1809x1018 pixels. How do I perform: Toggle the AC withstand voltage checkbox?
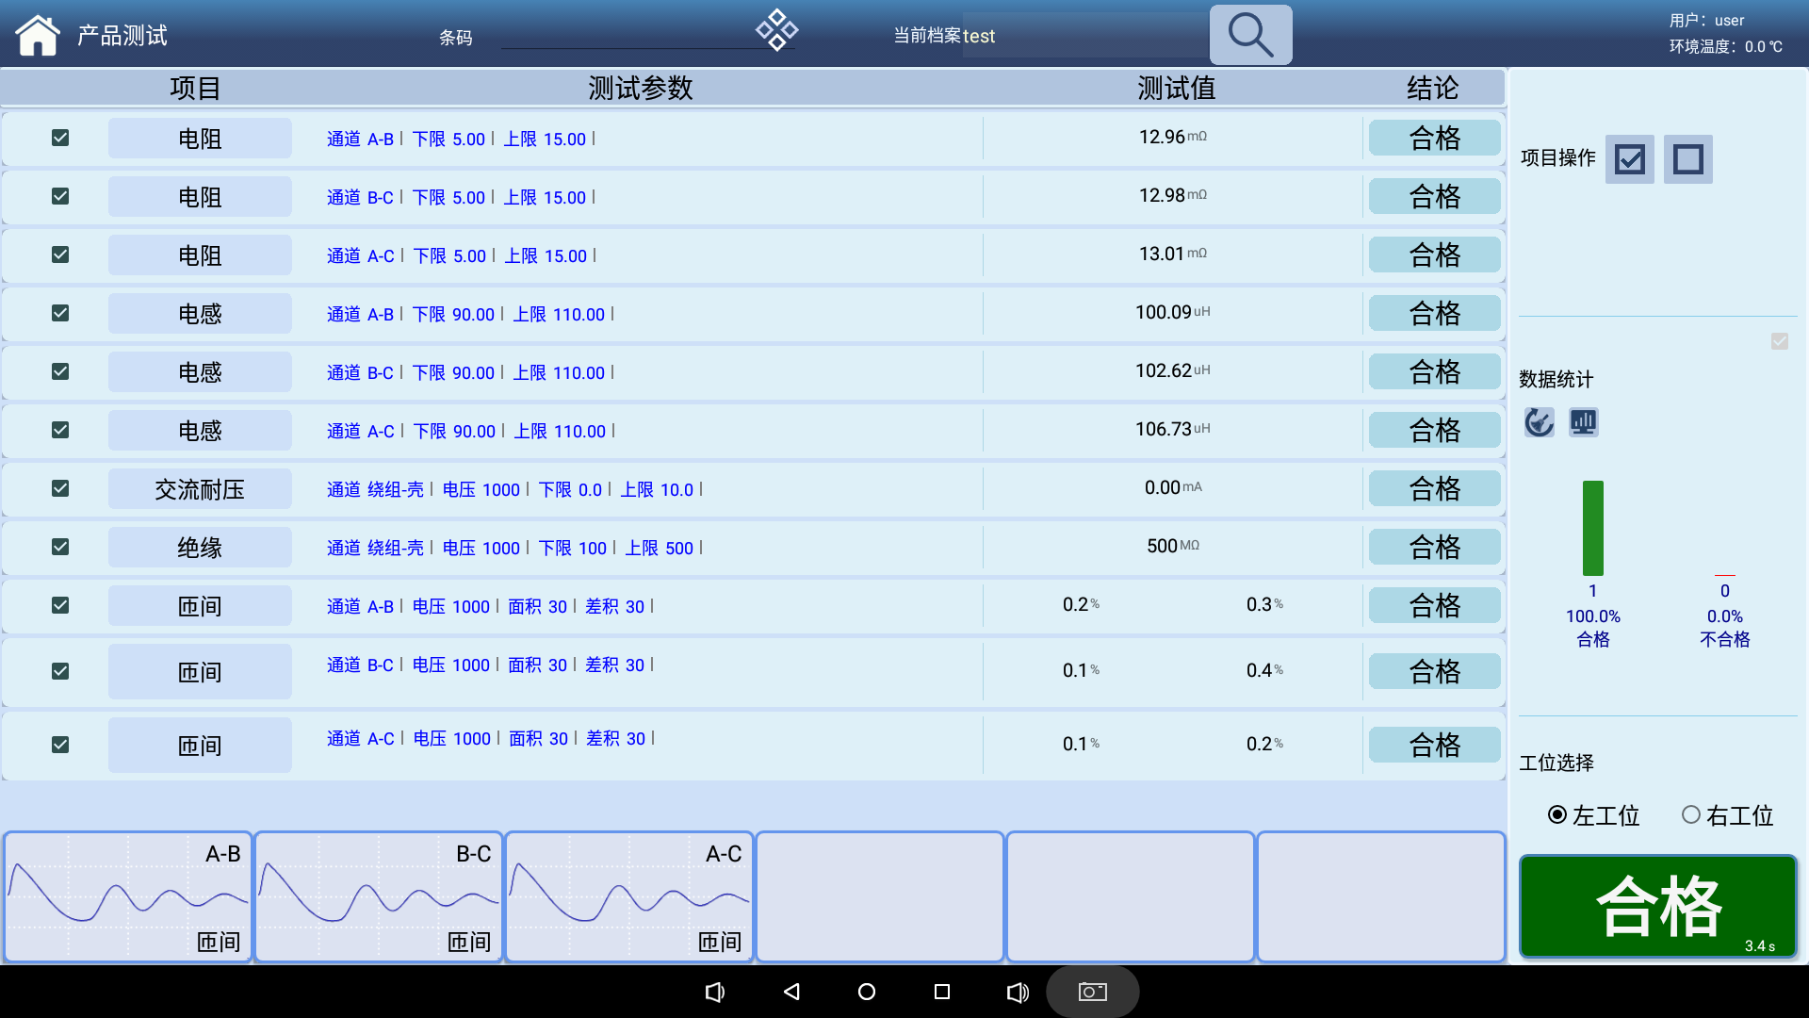(x=60, y=488)
